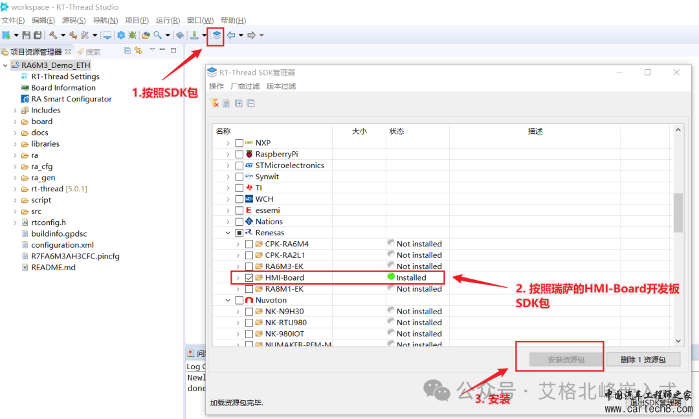699x419 pixels.
Task: Maximize the Project Explorer panel
Action: pos(173,50)
